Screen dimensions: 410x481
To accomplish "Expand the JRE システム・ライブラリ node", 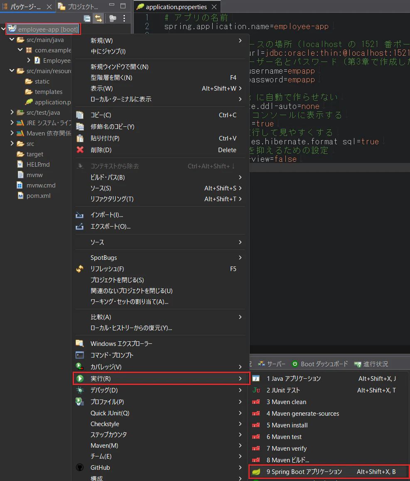I will tap(12, 123).
